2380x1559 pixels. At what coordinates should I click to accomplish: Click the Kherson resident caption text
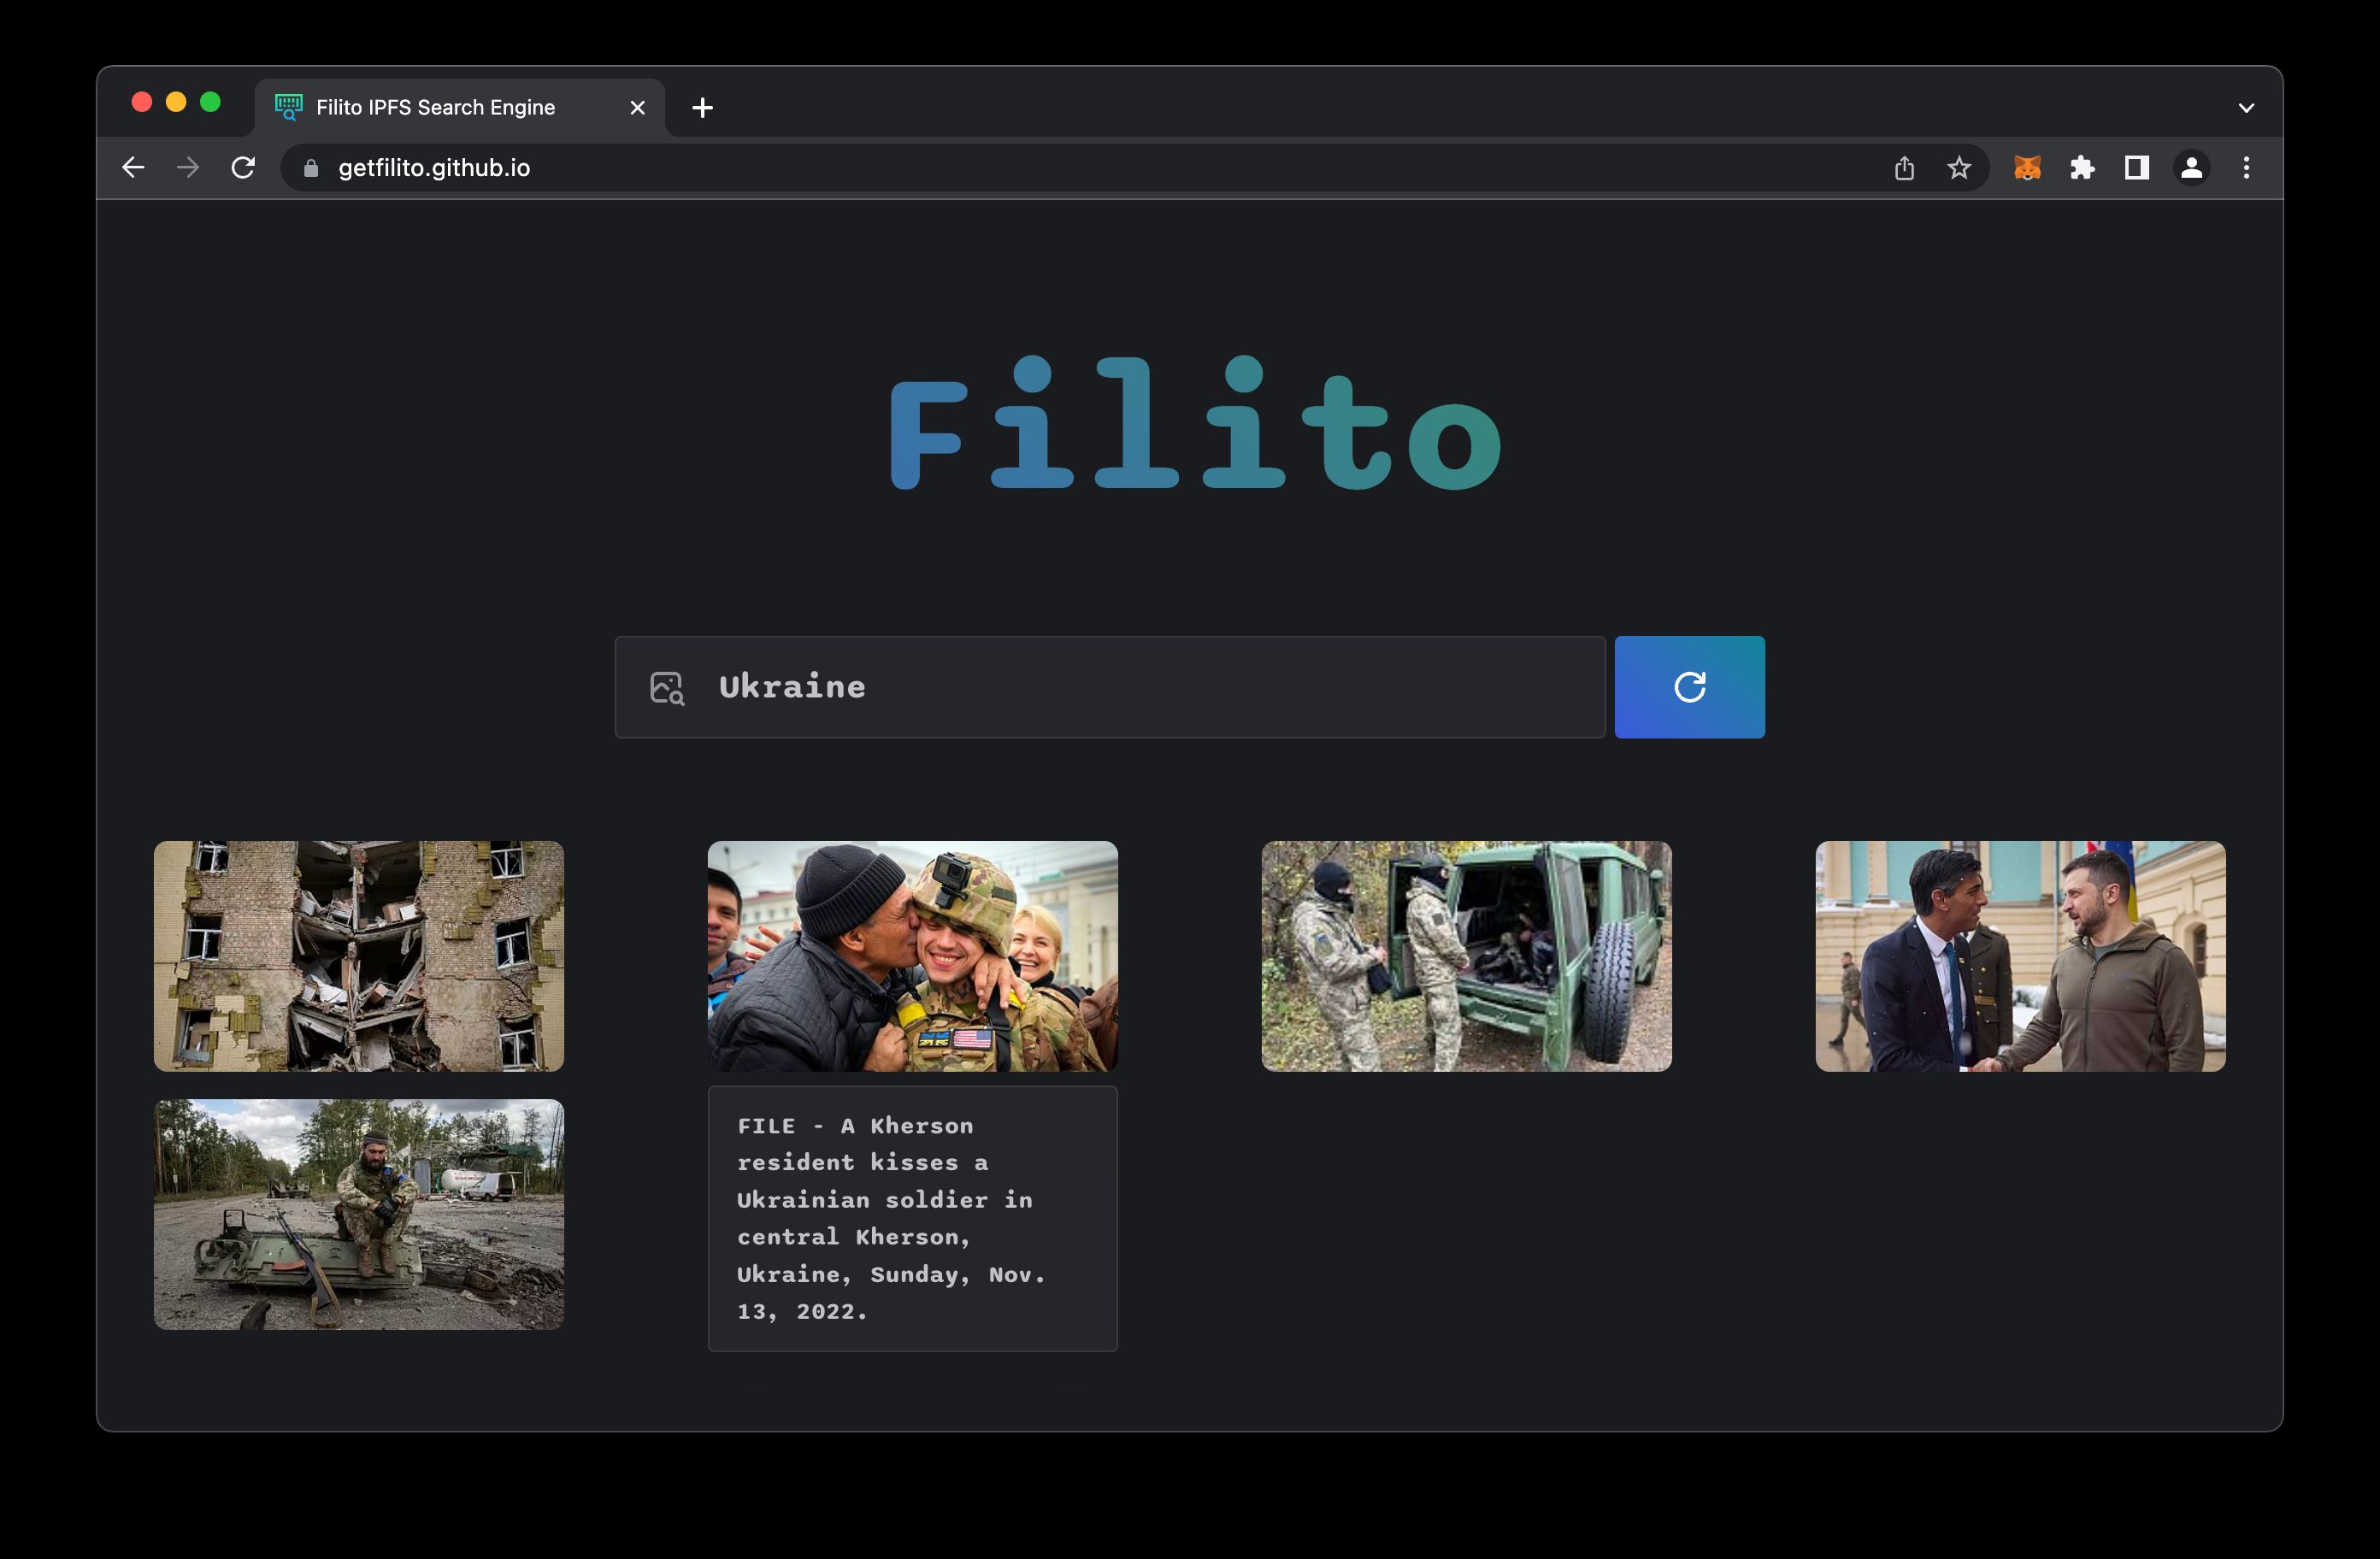pos(891,1218)
